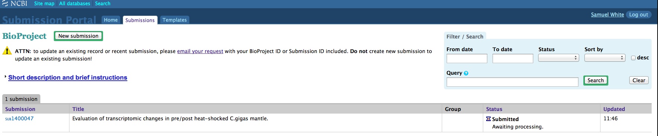Screen dimensions: 658x136
Task: Clear the filter fields with Clear button
Action: click(x=639, y=80)
